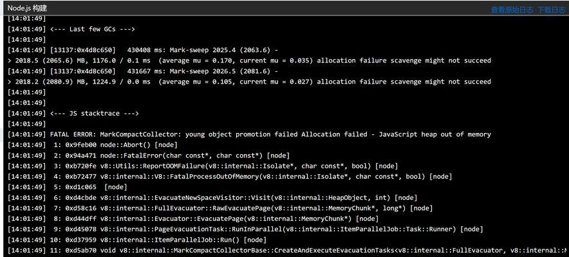The image size is (569, 257).
Task: Click the FatalProcessOutOfMemory stack frame line
Action: pyautogui.click(x=230, y=176)
